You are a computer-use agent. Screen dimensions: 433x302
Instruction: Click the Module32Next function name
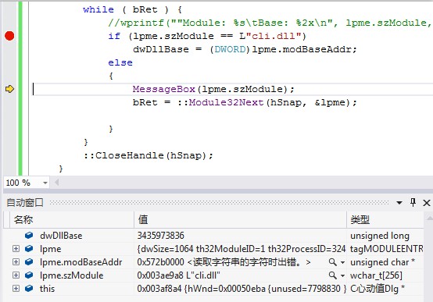[x=226, y=102]
